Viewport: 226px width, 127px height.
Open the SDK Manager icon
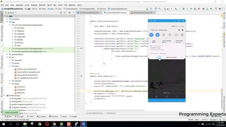click(x=211, y=9)
